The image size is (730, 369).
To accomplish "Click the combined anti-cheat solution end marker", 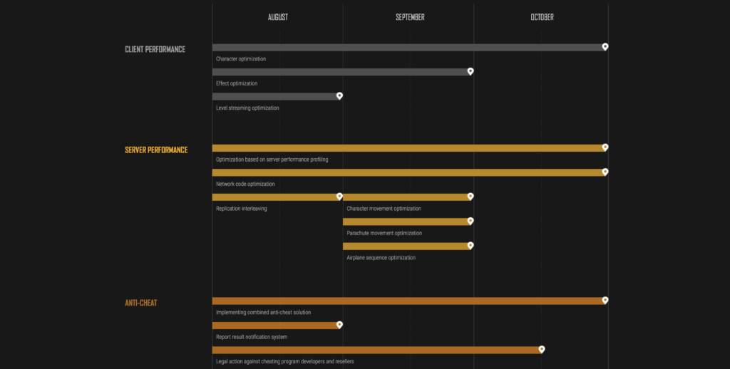I will click(x=605, y=300).
